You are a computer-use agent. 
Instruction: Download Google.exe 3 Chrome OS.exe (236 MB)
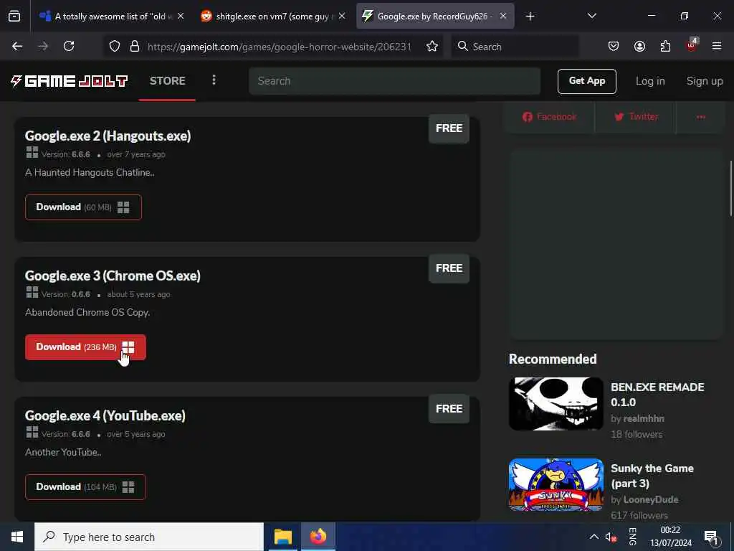[86, 347]
